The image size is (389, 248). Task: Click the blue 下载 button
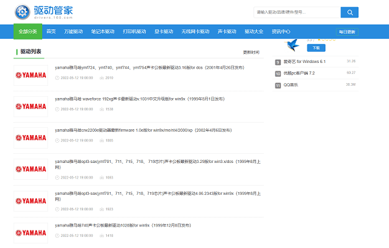tap(316, 47)
